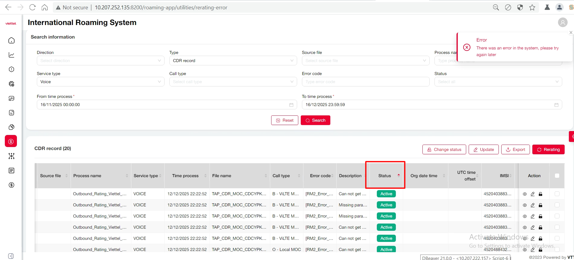This screenshot has width=574, height=260.
Task: Tick the select-all checkbox in table header
Action: click(x=557, y=176)
